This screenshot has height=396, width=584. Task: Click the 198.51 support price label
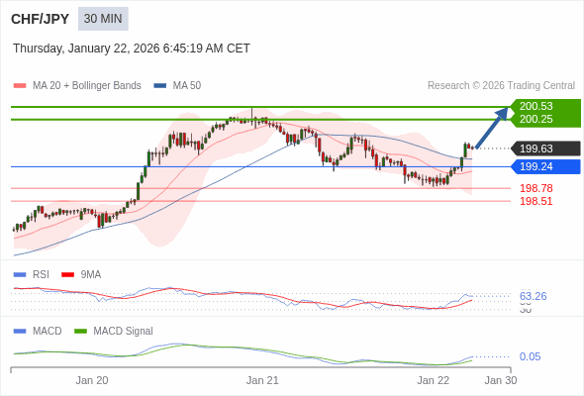[x=536, y=201]
